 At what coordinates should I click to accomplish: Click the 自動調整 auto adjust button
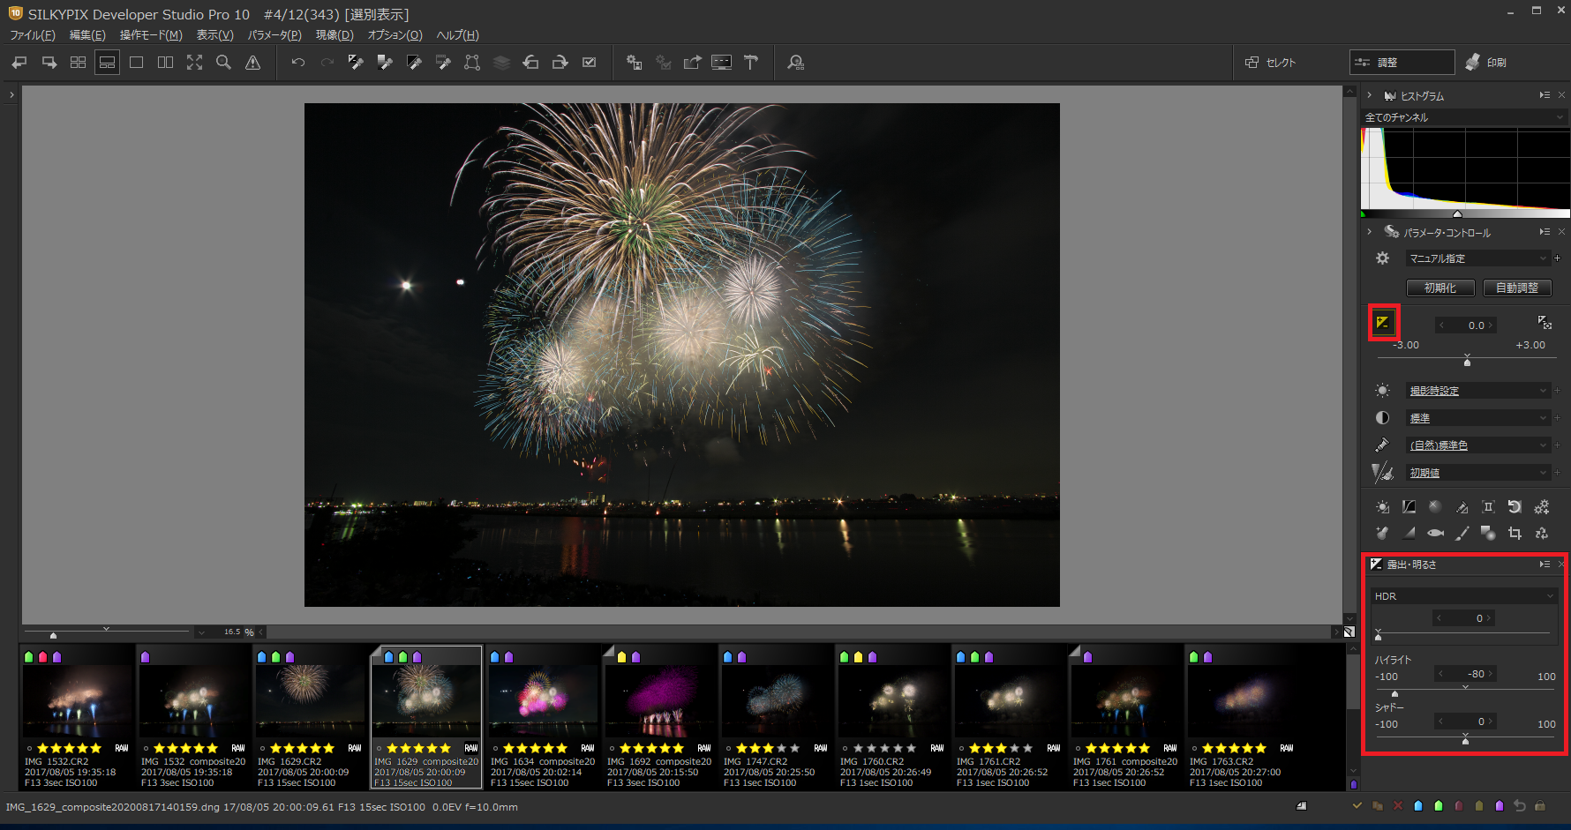tap(1517, 288)
